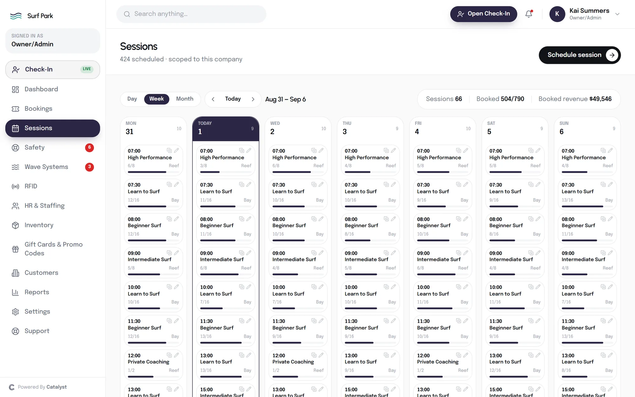Image resolution: width=635 pixels, height=397 pixels.
Task: Switch to Month view
Action: tap(185, 99)
